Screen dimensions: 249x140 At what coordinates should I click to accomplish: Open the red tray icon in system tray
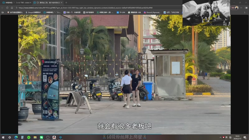(223, 137)
